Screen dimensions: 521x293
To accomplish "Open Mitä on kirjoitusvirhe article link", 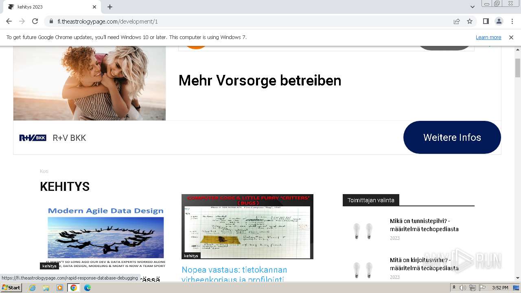I will coord(424,264).
